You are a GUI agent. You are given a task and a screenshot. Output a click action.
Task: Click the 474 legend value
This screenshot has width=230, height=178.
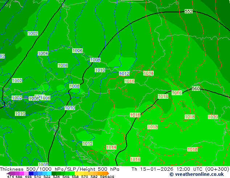coord(10,177)
